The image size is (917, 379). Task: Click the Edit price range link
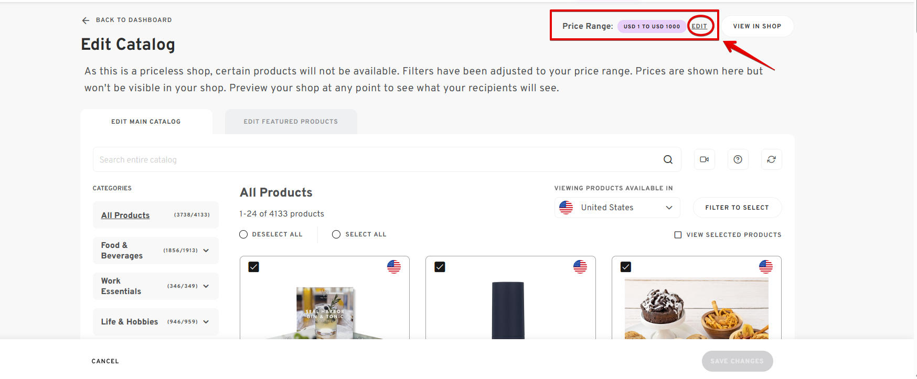(x=699, y=26)
